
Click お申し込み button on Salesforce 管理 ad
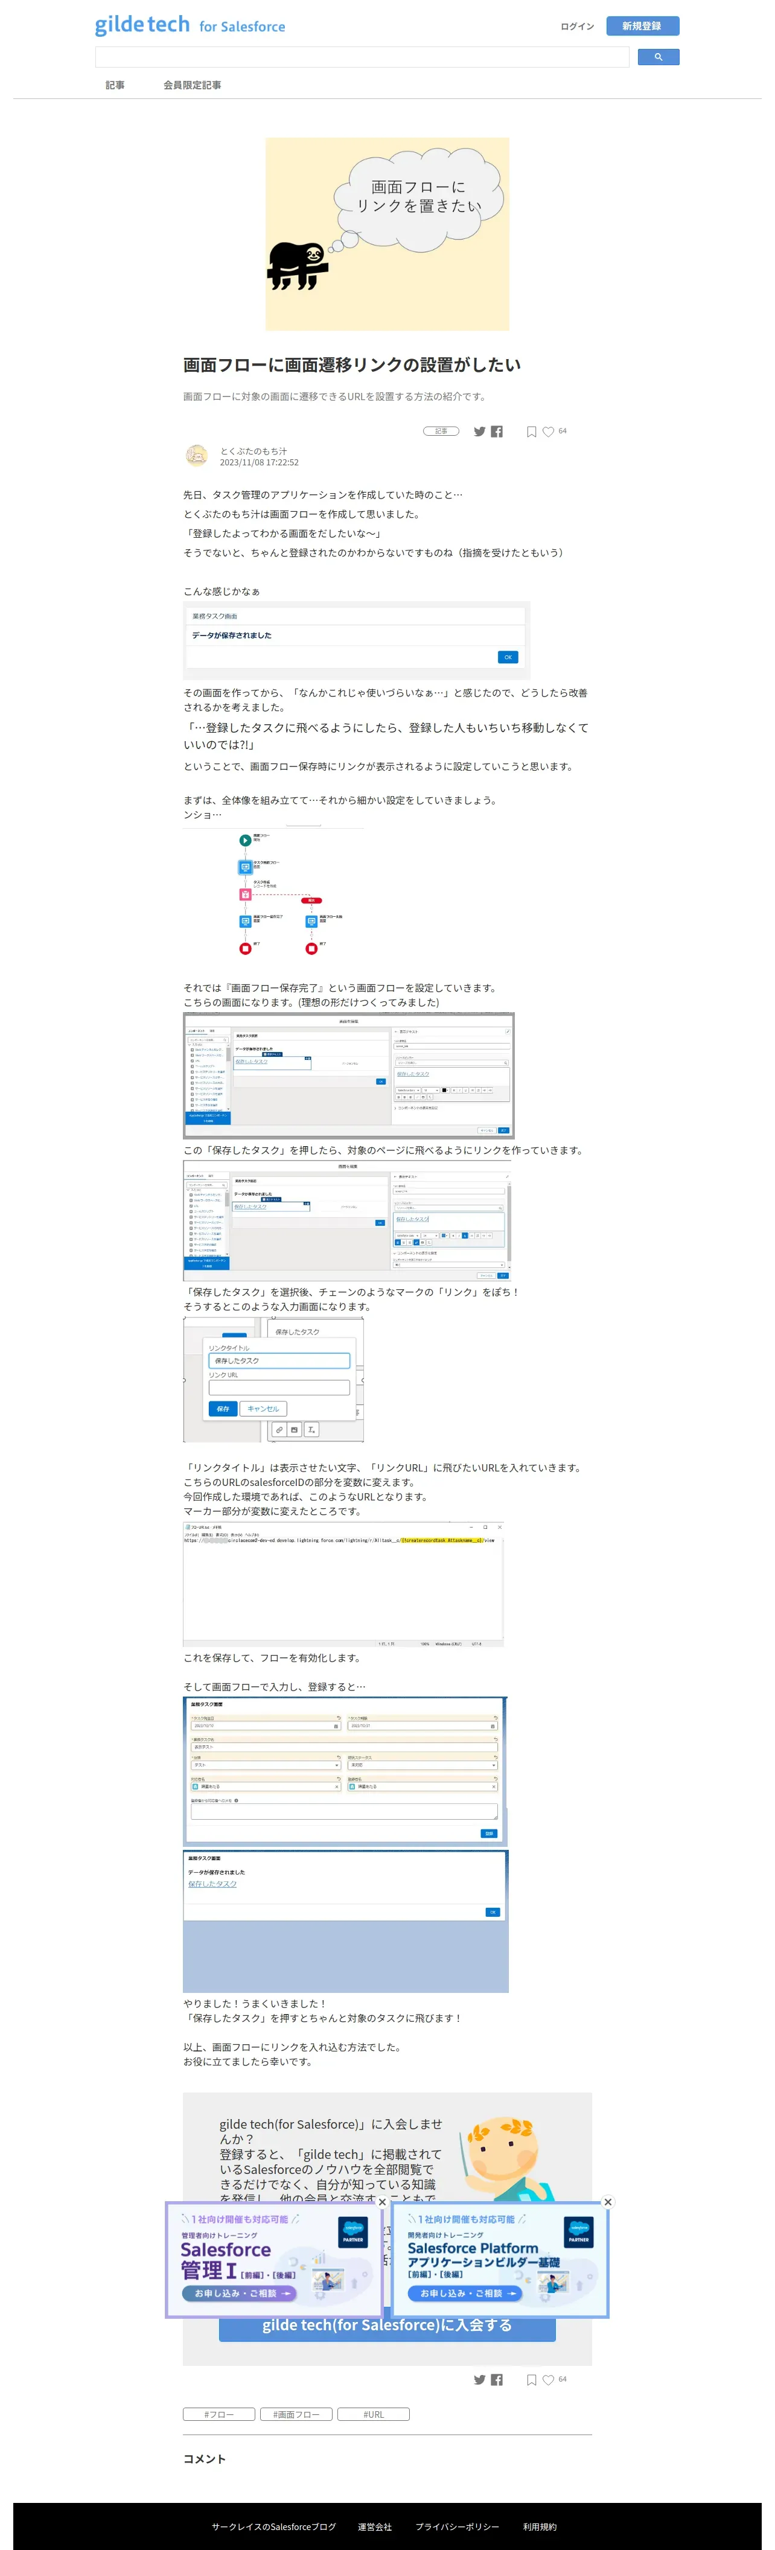click(x=240, y=2293)
